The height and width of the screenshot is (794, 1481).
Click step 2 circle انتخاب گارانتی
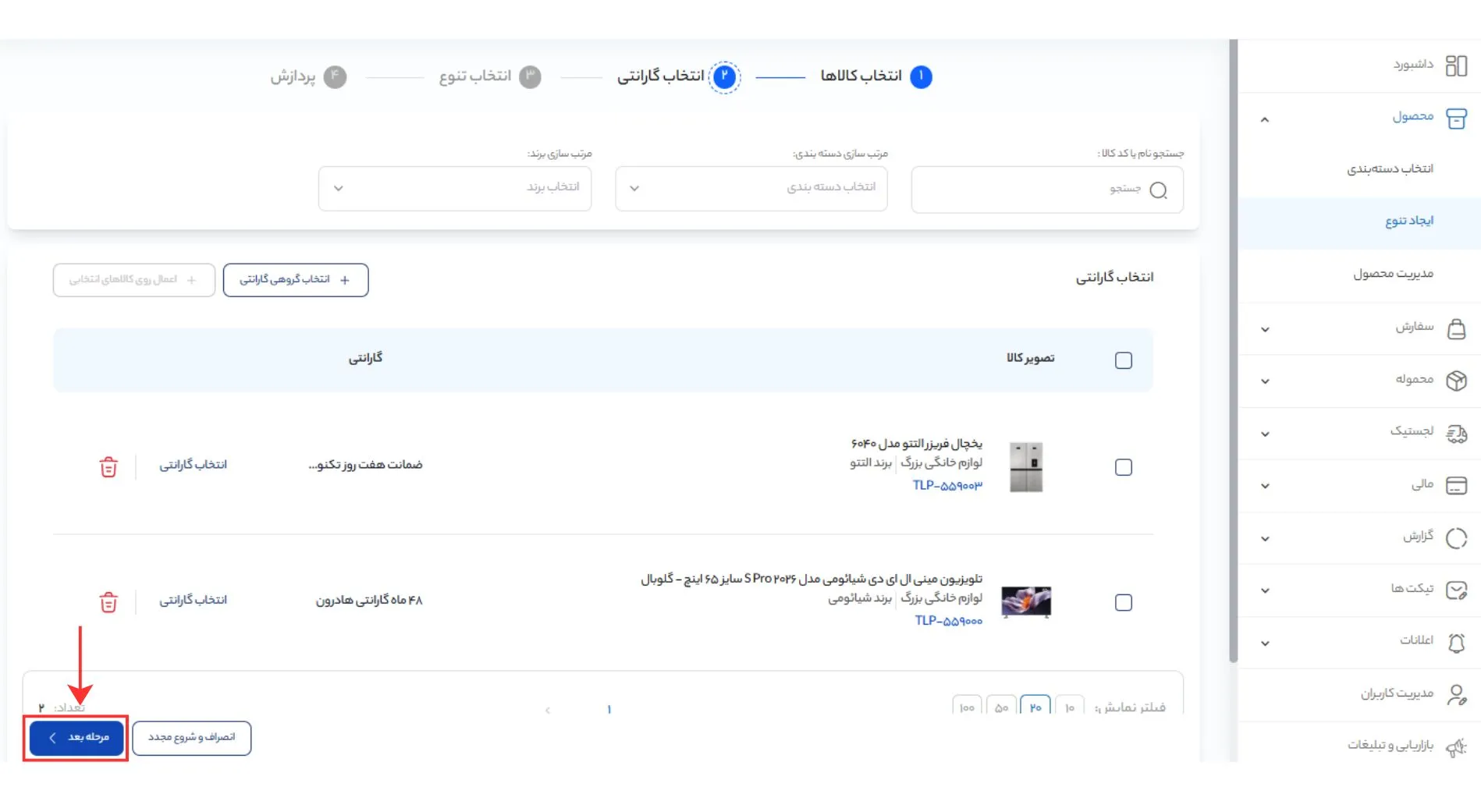click(724, 76)
